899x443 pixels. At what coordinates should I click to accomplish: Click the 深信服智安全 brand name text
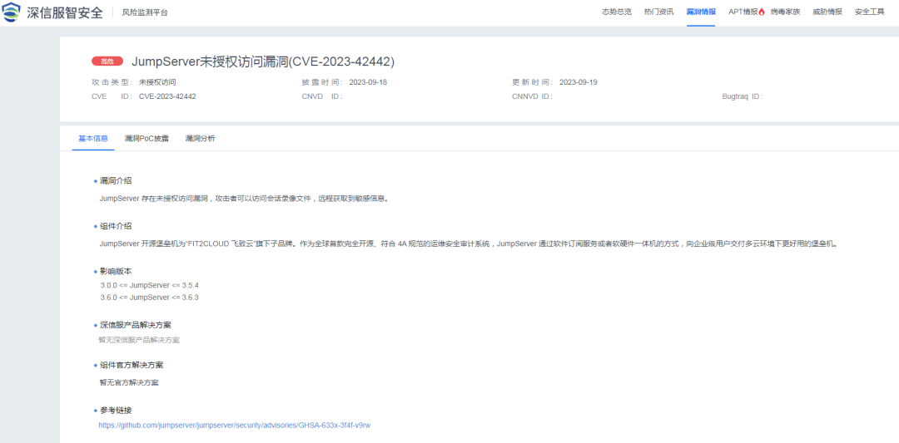coord(65,12)
